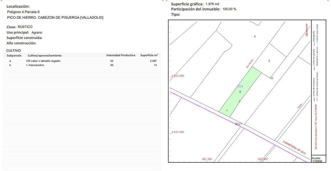This screenshot has width=331, height=171.
Task: Click the north arrow compass icon on map
Action: coord(307,30)
